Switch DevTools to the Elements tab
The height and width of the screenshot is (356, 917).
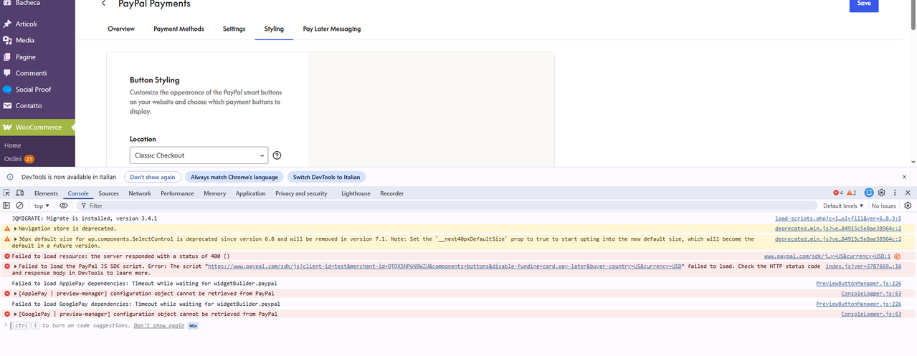coord(46,193)
